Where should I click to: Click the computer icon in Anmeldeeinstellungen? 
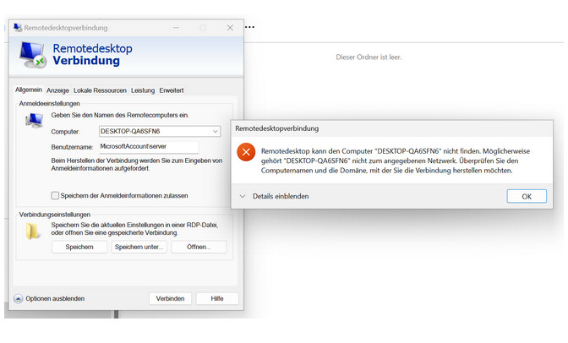coord(34,120)
